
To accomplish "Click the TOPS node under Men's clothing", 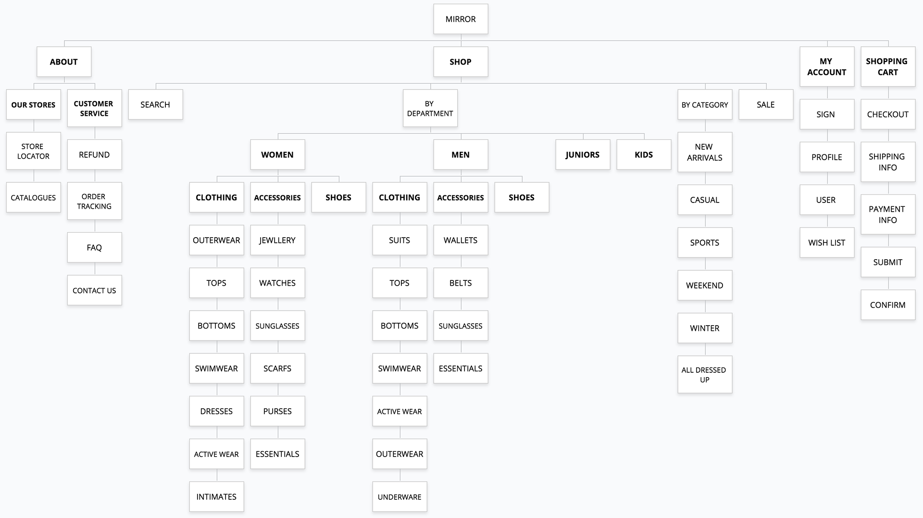I will pyautogui.click(x=399, y=283).
